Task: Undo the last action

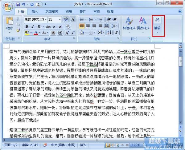Action: (x=23, y=4)
